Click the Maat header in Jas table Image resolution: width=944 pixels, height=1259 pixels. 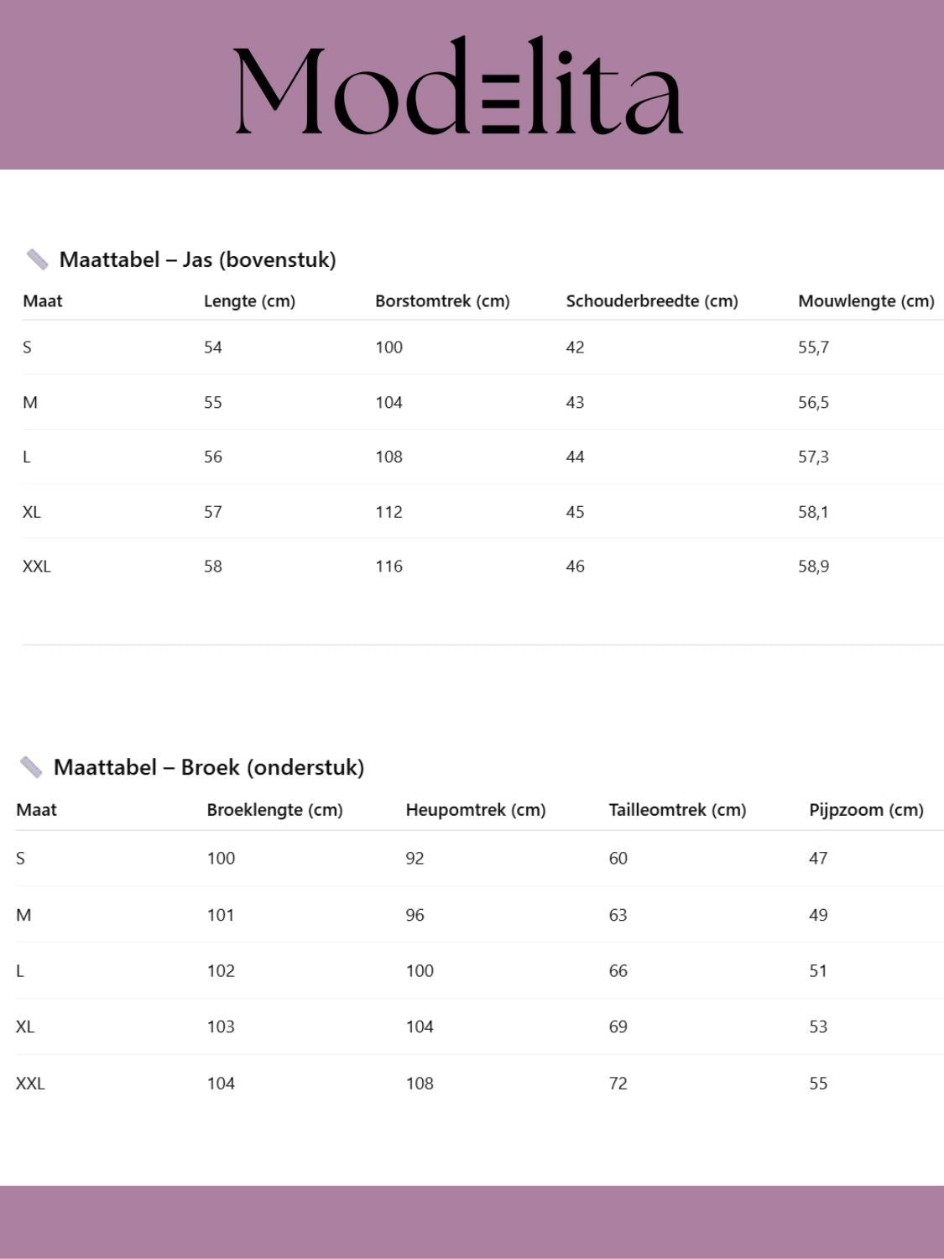click(43, 301)
